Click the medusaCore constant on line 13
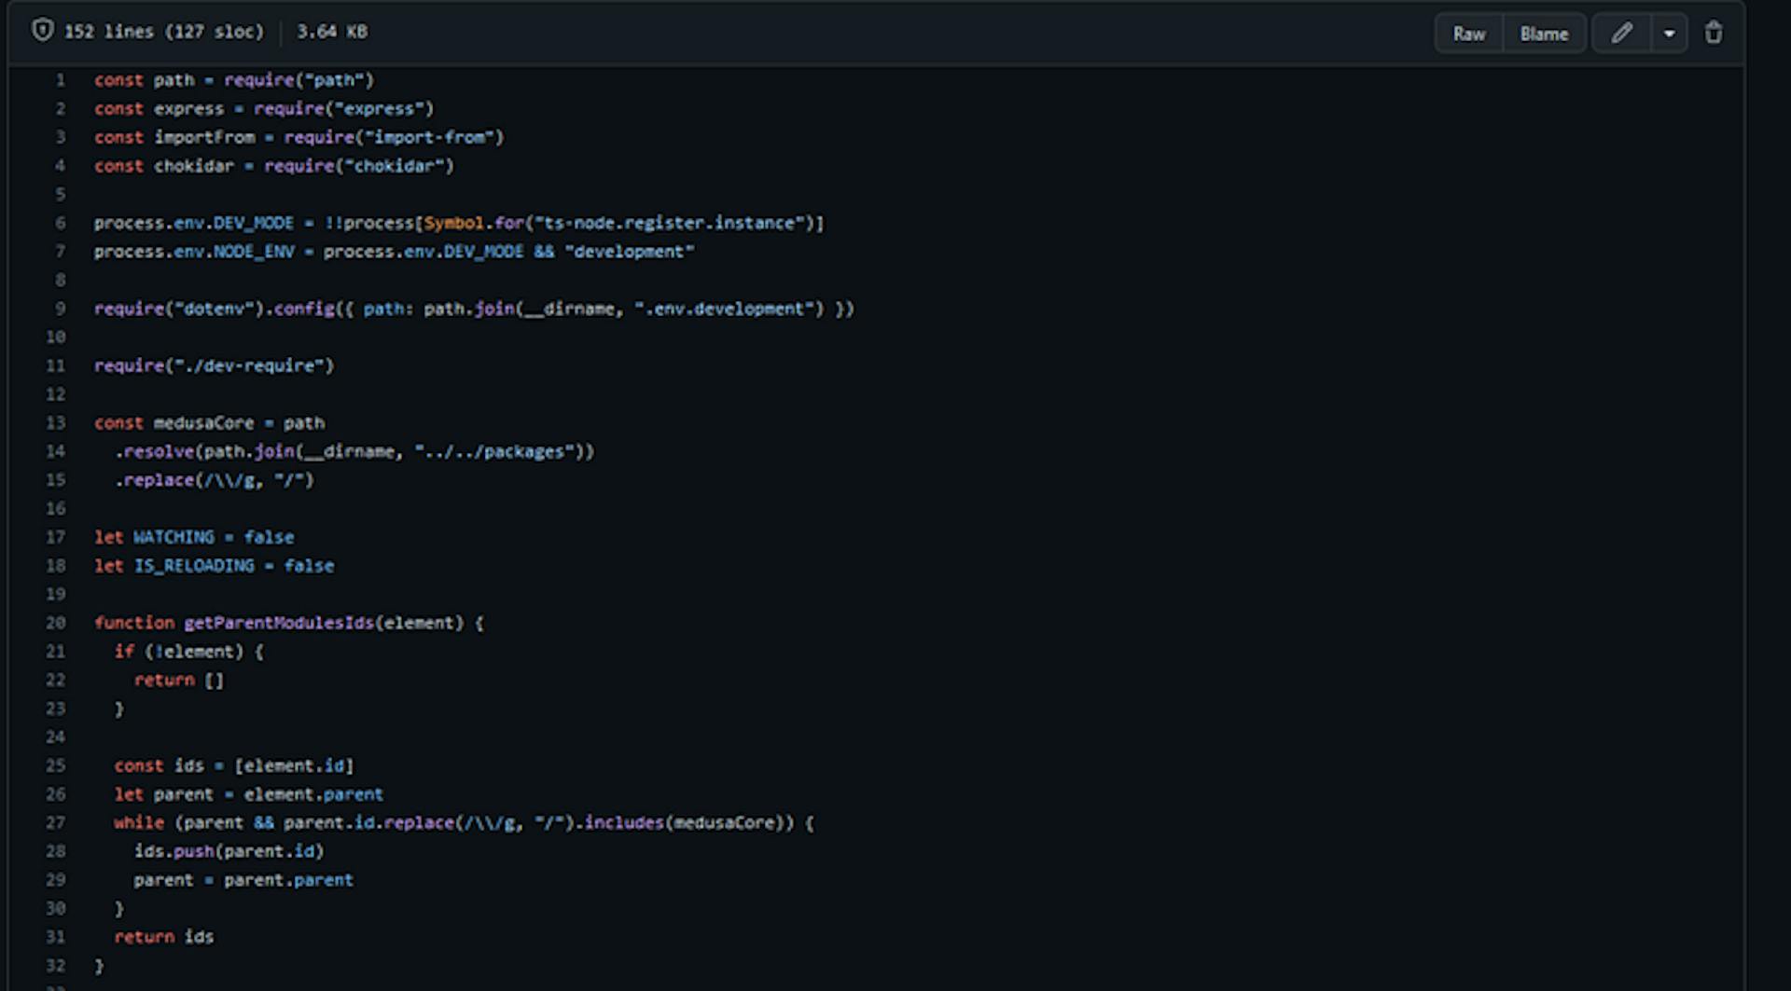Screen dimensions: 1791x991 point(203,423)
